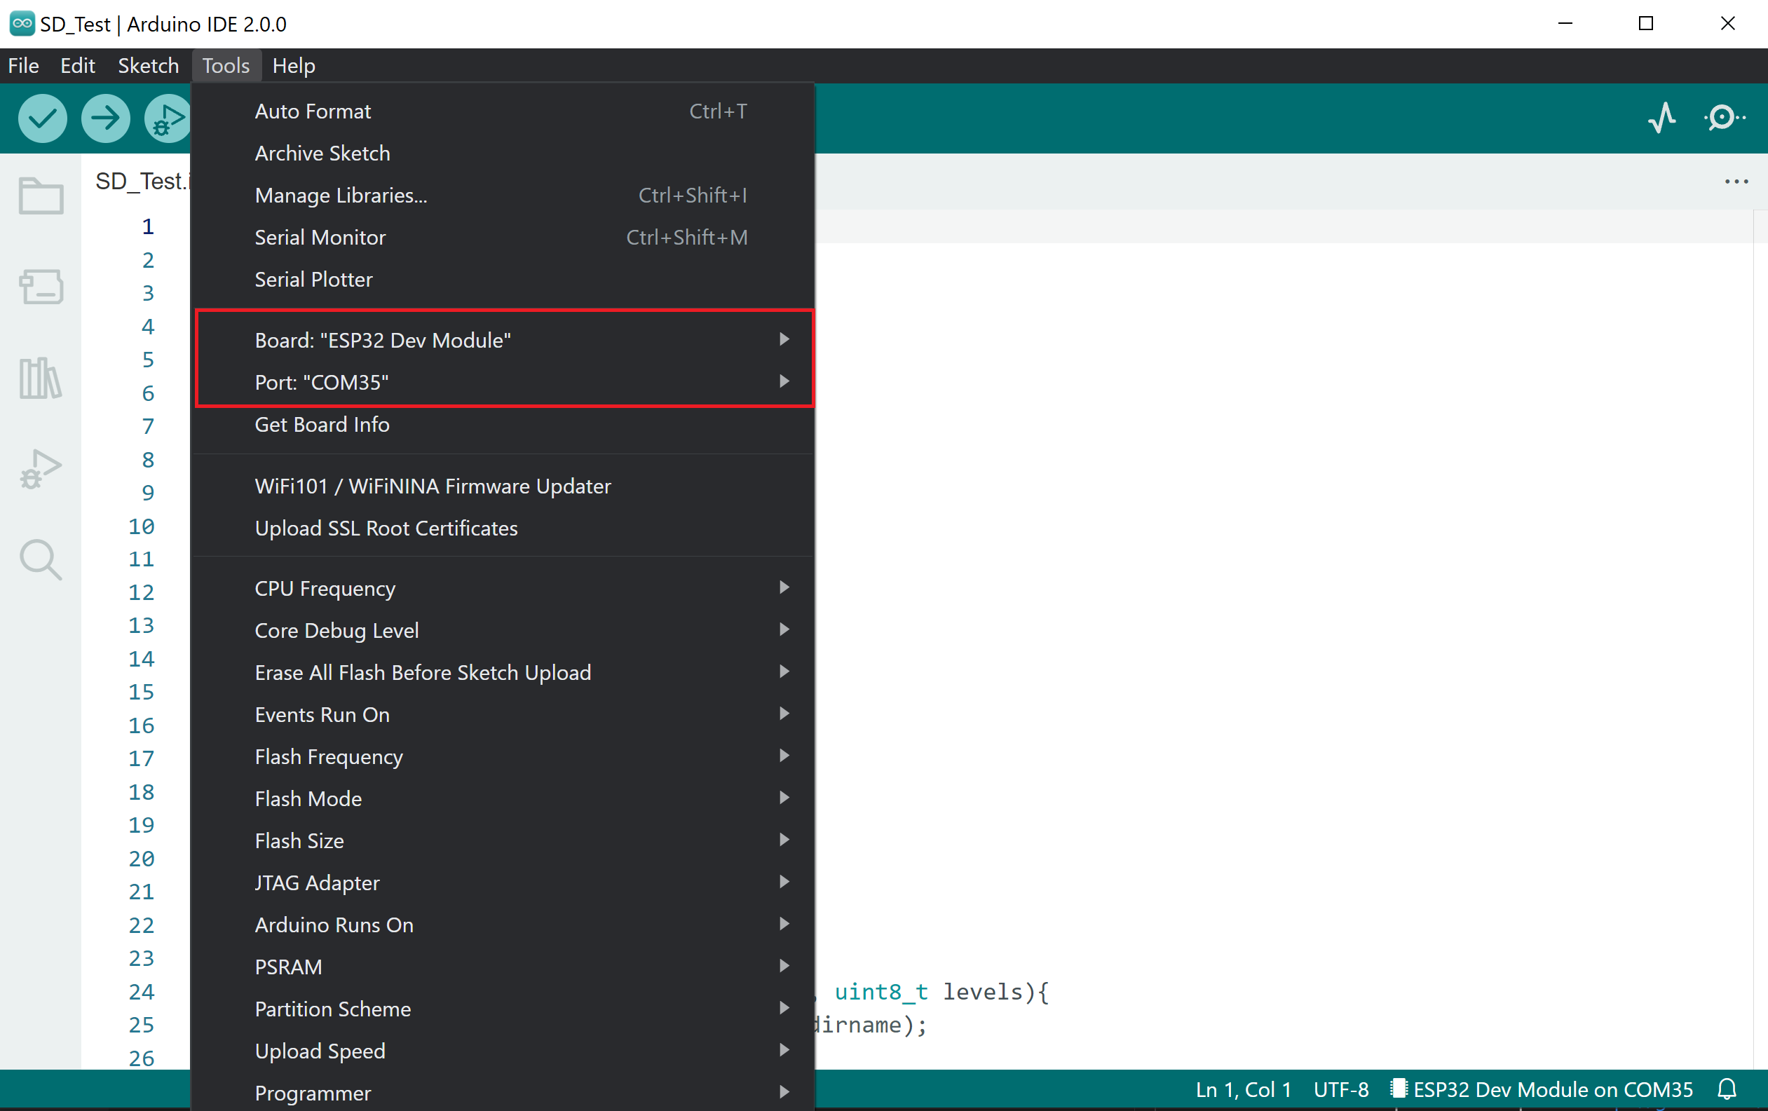Click the Upload arrow button
This screenshot has height=1111, width=1768.
pos(106,118)
